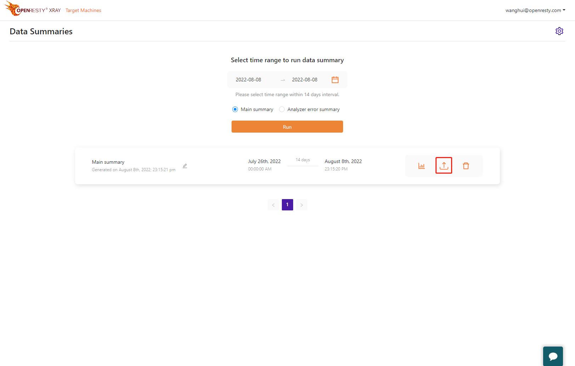Select the Main summary radio button

[235, 109]
